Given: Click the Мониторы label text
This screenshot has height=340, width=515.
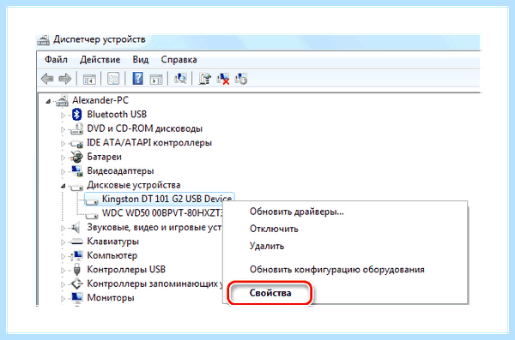Looking at the screenshot, I should [x=111, y=298].
